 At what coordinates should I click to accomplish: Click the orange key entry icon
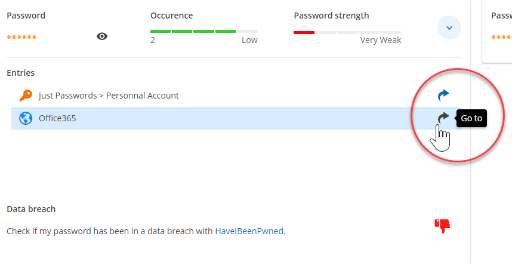point(25,95)
